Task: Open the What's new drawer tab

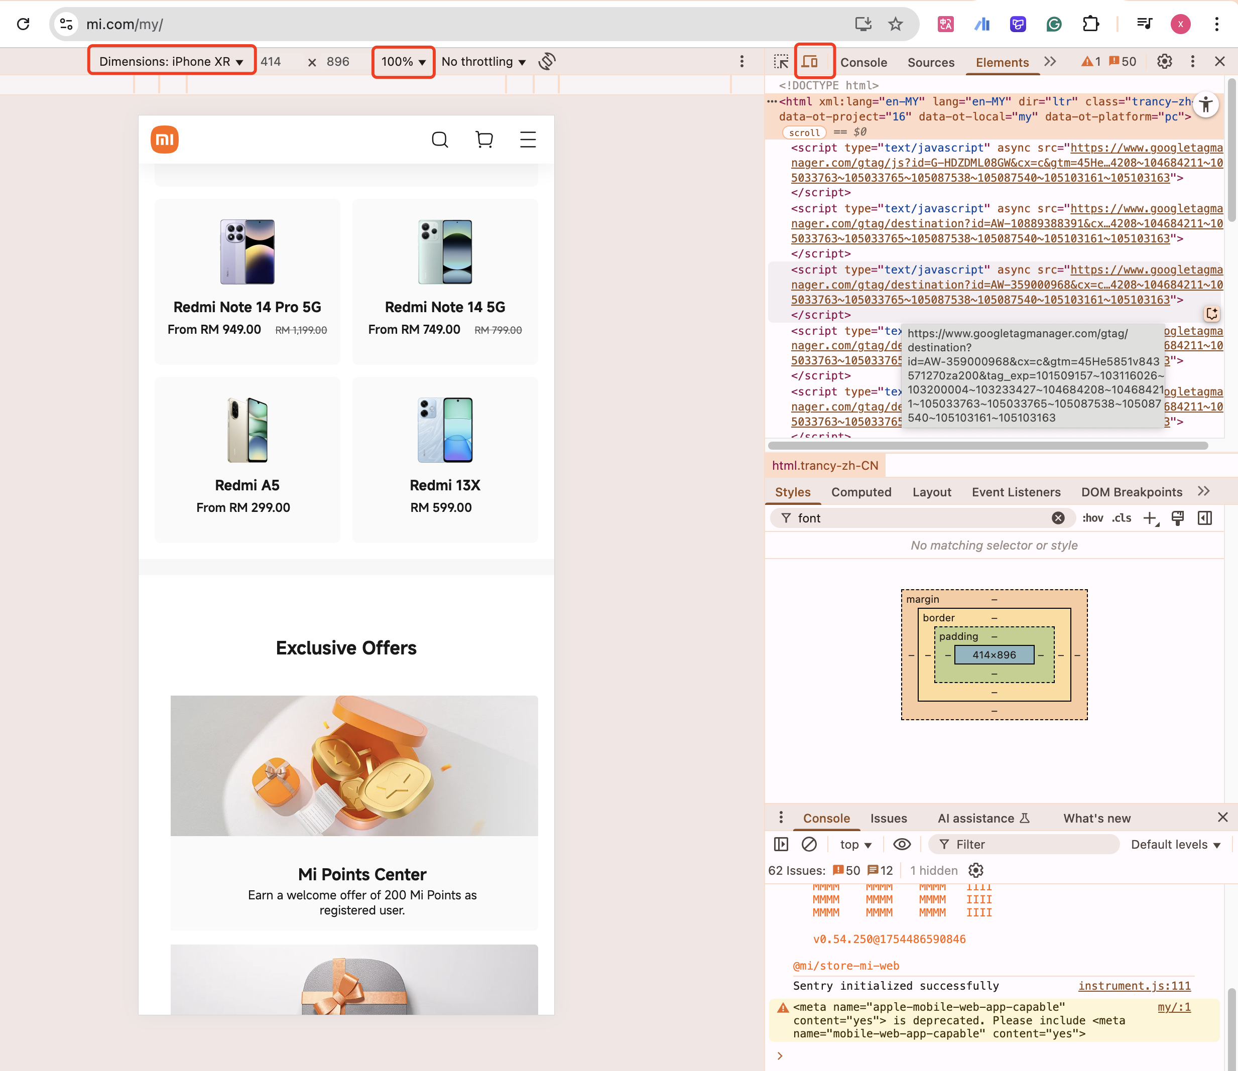Action: coord(1096,818)
